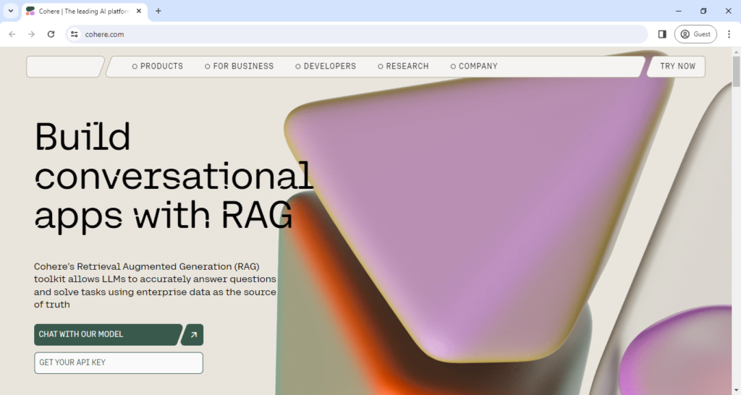
Task: Click the Try Now button
Action: click(x=677, y=67)
